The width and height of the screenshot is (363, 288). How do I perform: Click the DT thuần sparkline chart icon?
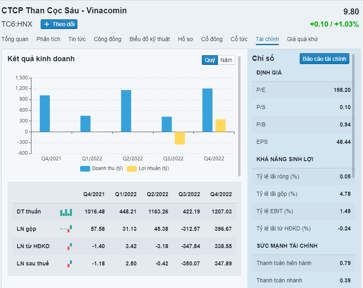66,212
